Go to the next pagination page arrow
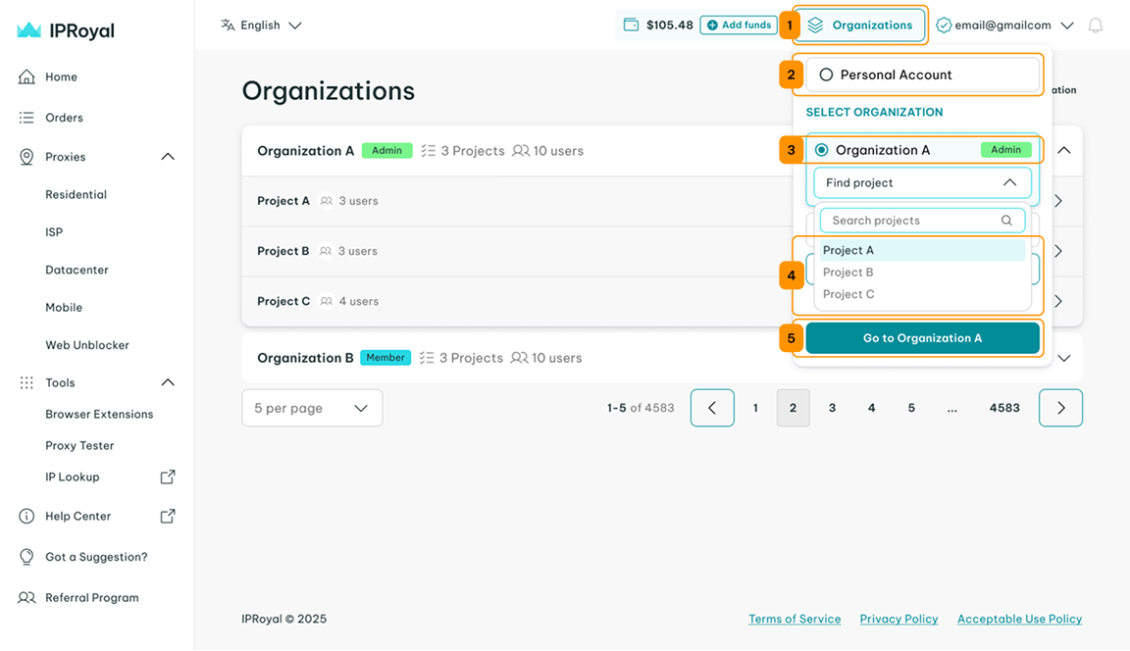 1060,408
